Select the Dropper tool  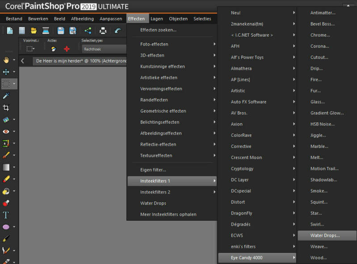[6, 96]
